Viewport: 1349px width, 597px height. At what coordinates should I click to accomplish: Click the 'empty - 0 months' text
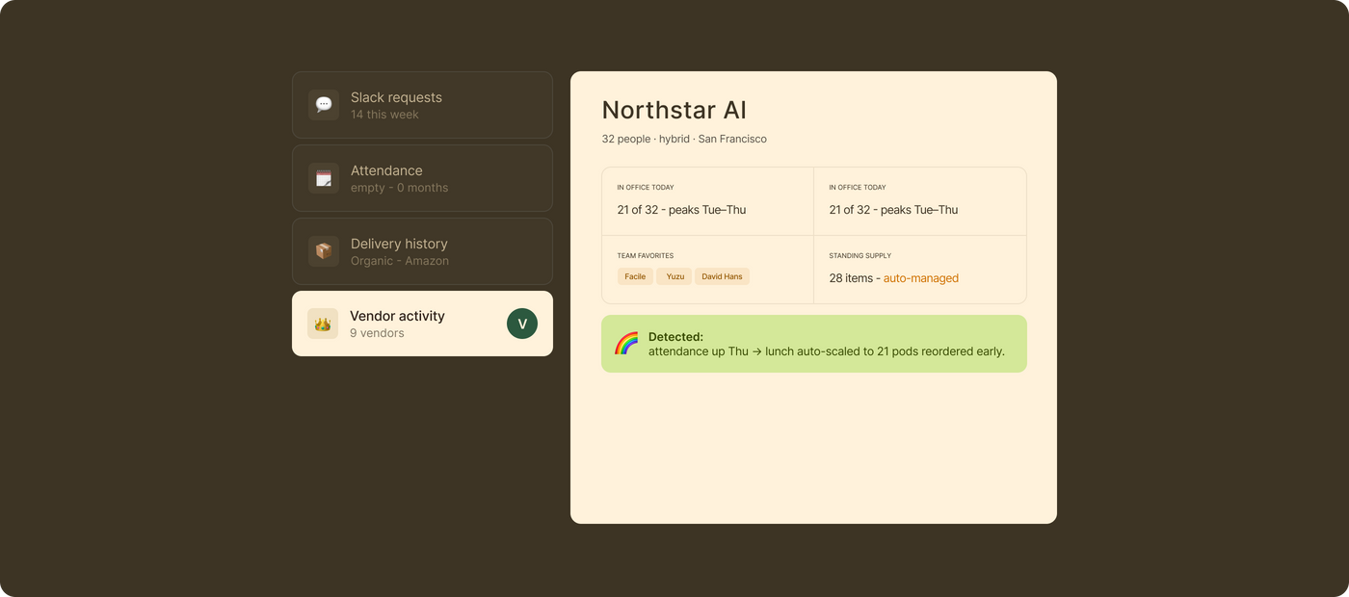coord(399,188)
